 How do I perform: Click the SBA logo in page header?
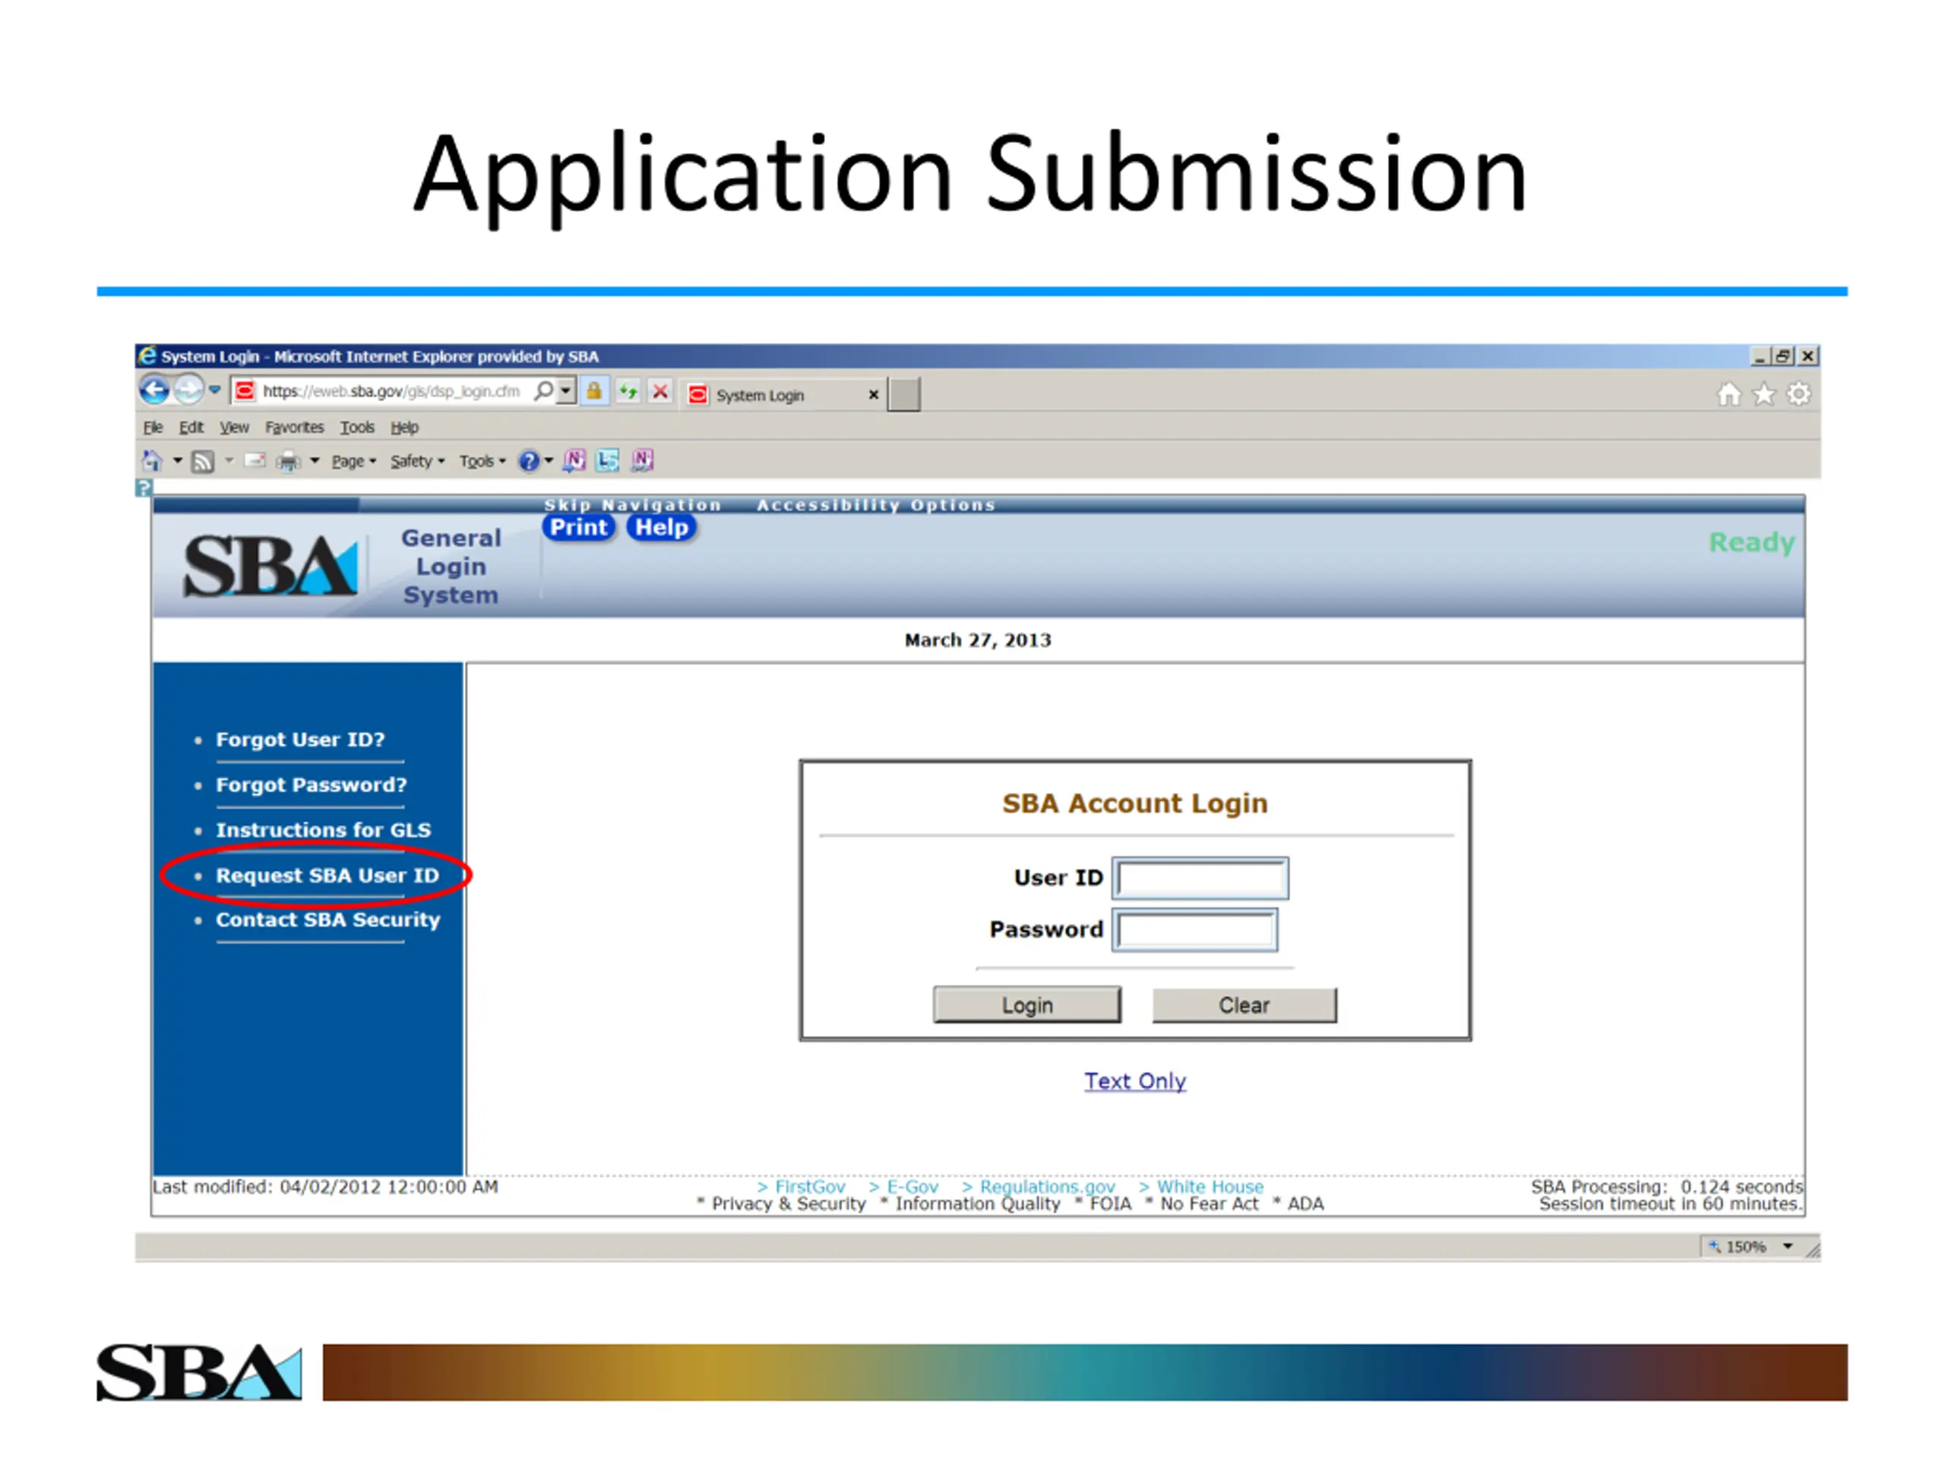click(270, 565)
